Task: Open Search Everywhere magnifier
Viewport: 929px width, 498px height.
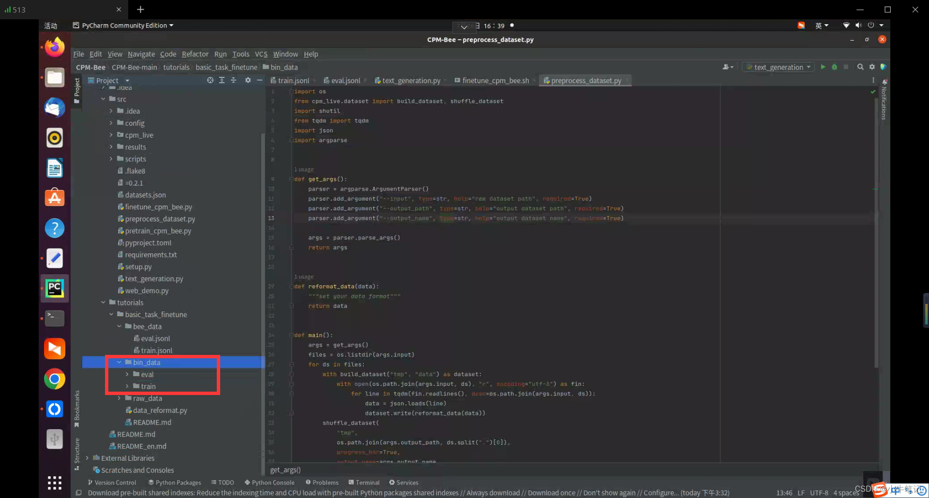Action: click(x=860, y=67)
